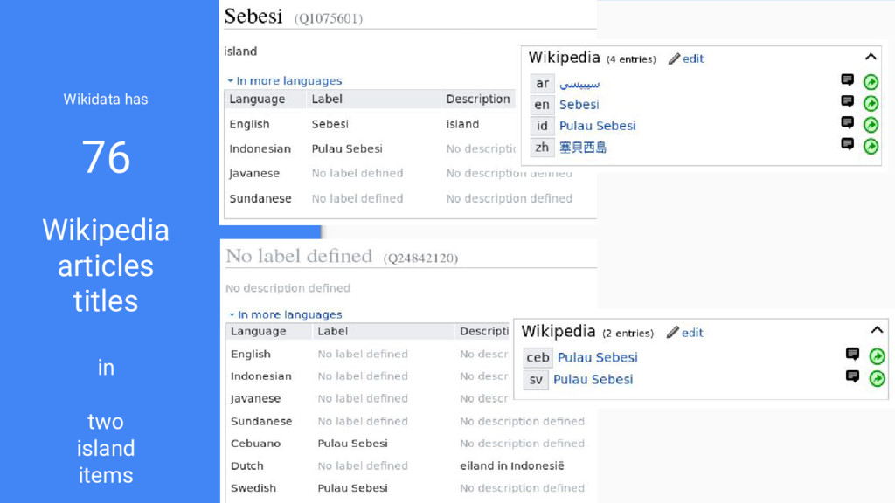Click green arrow icon in the sv row

(x=878, y=378)
